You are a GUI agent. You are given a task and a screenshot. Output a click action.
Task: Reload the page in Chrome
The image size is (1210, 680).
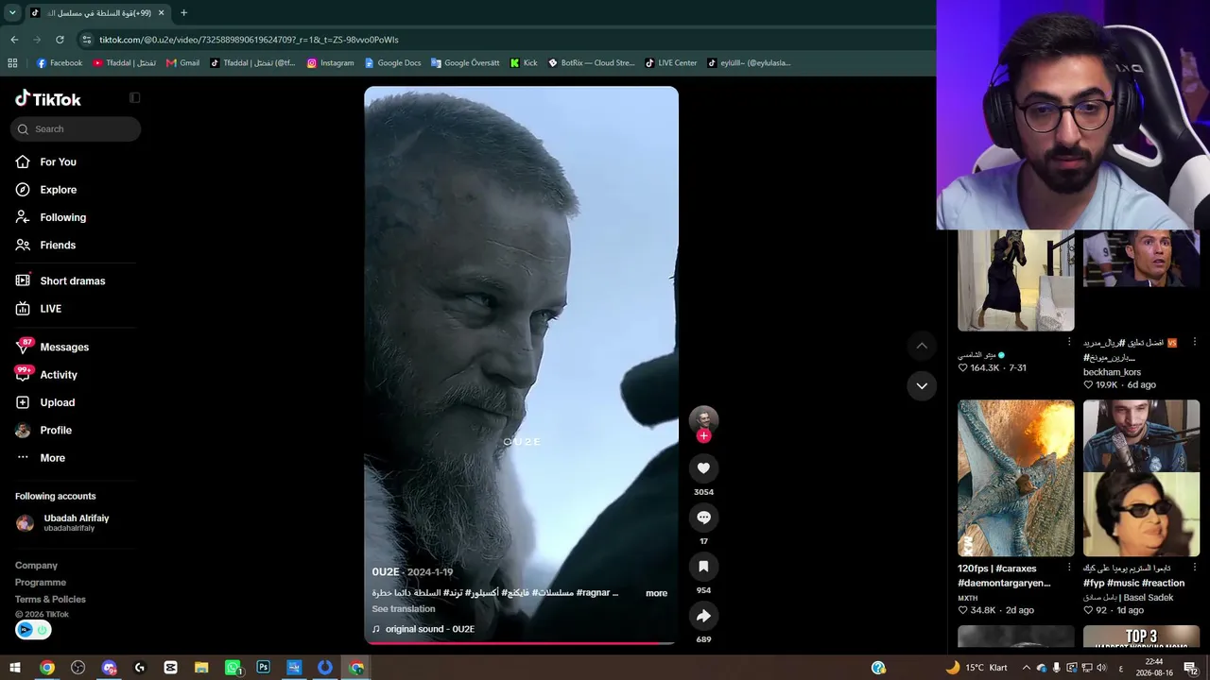60,40
